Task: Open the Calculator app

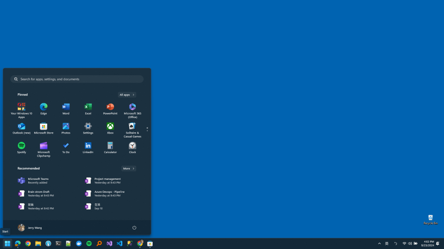Action: coord(110,148)
